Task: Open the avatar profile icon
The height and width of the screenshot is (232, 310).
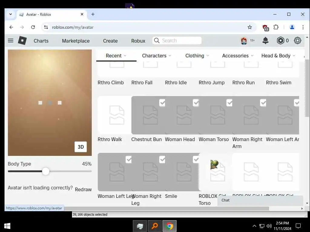Action: (x=244, y=41)
